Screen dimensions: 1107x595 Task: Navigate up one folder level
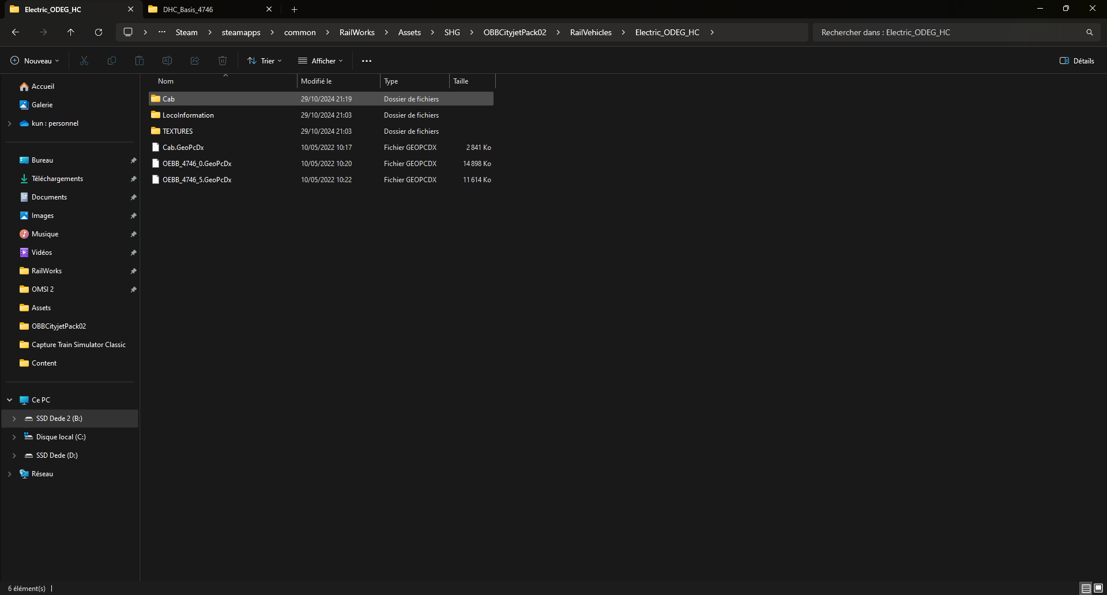pos(71,32)
